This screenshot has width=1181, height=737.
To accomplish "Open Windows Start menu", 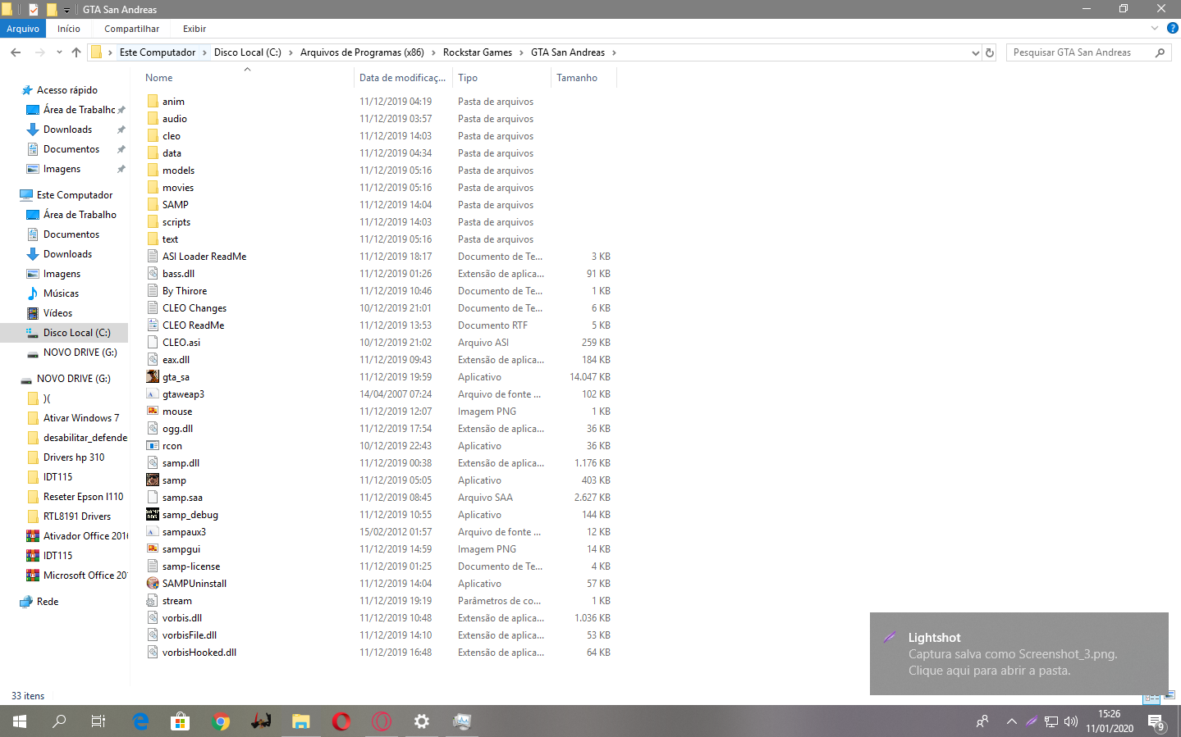I will point(20,721).
